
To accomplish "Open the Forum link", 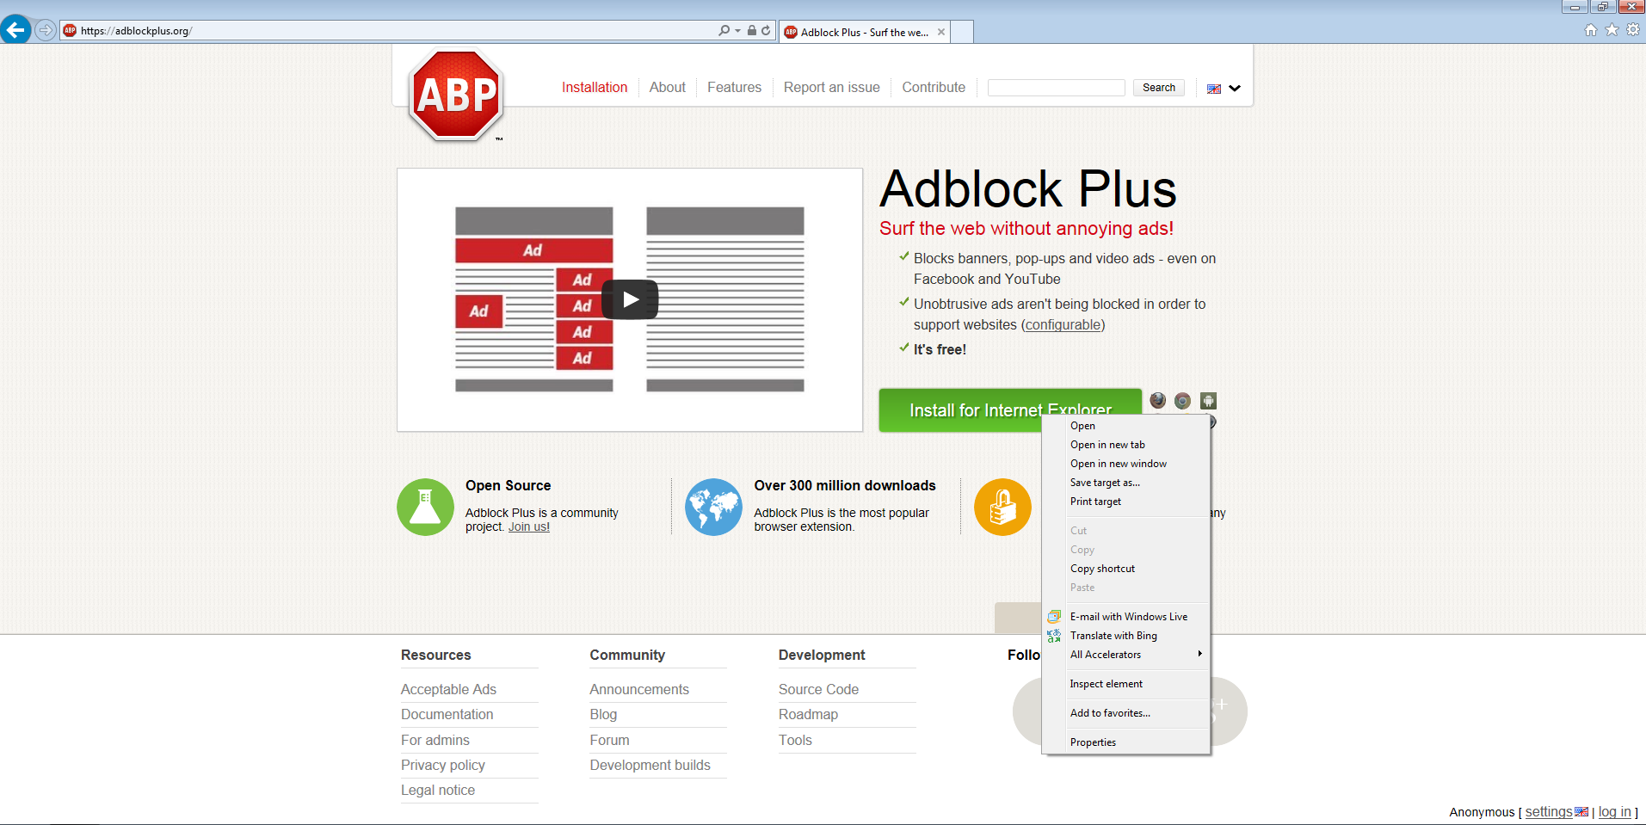I will coord(609,740).
